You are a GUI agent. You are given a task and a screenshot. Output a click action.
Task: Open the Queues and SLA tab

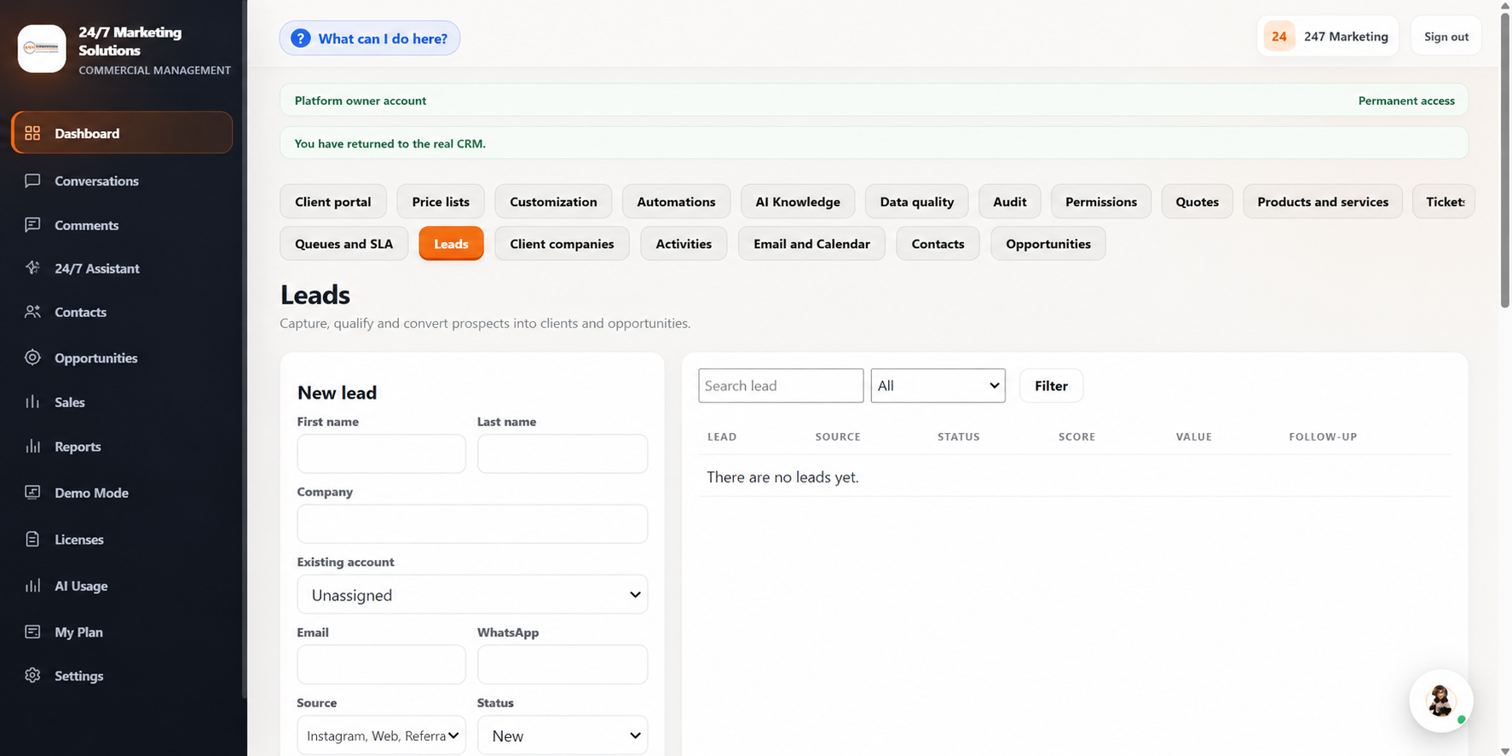343,244
